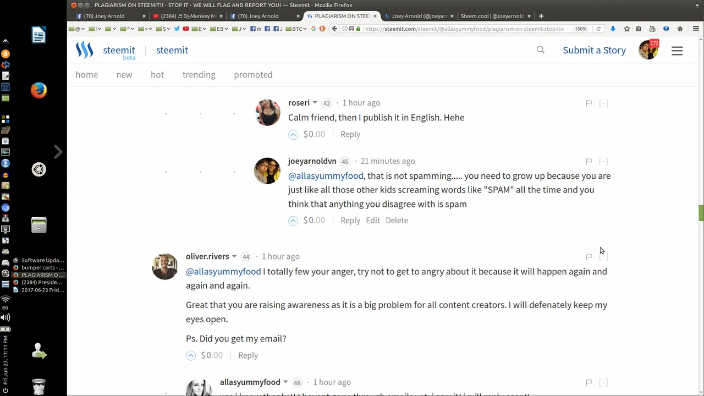The height and width of the screenshot is (396, 704).
Task: Reset the 150% zoom level indicator
Action: click(581, 29)
